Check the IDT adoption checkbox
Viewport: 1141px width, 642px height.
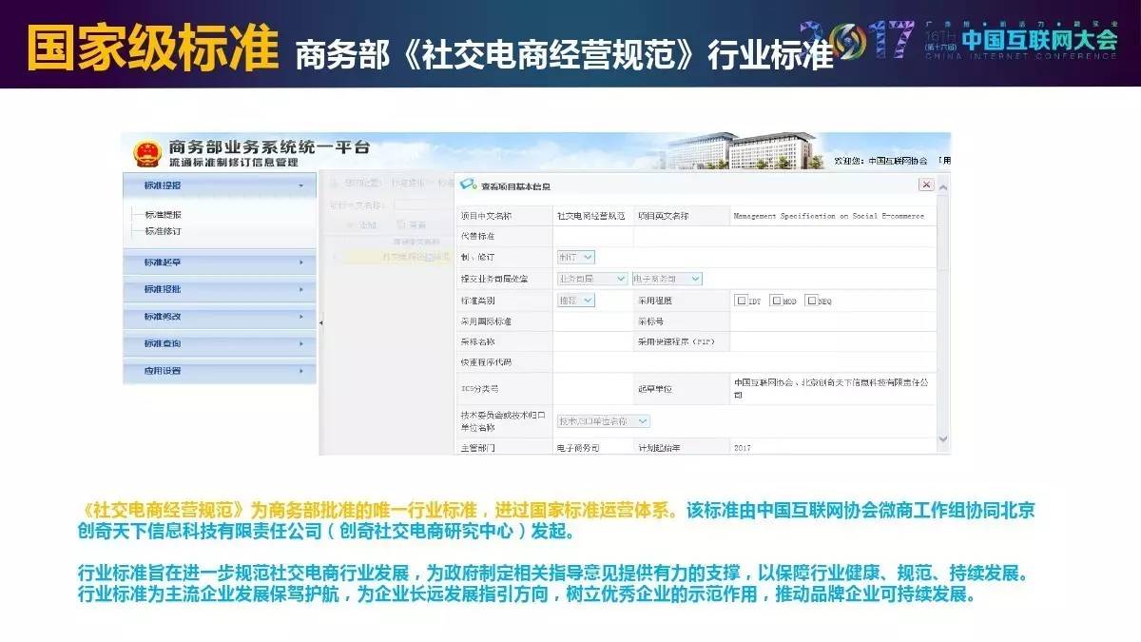tap(742, 301)
